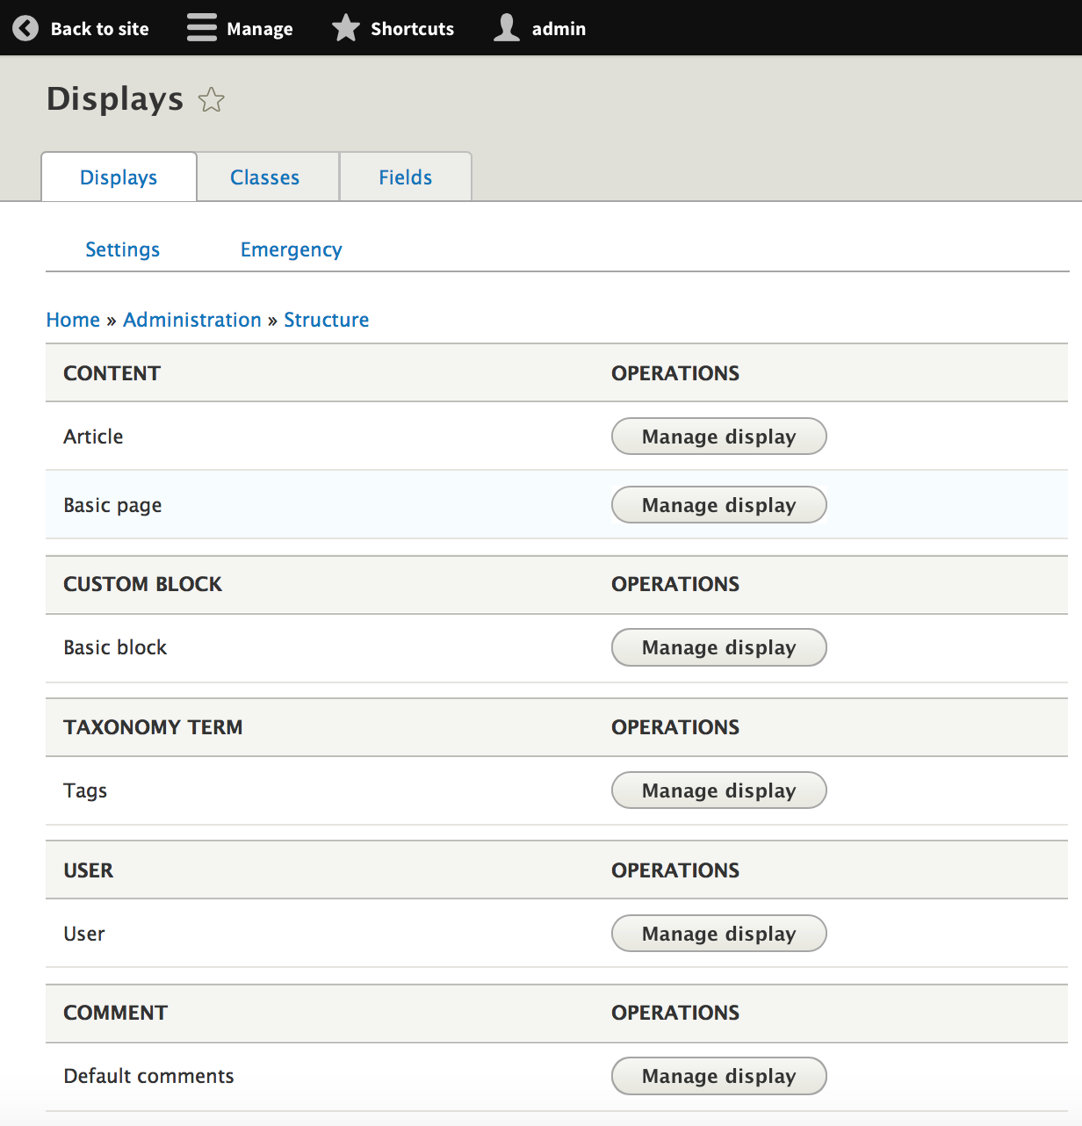Open the Settings secondary tab

coord(123,249)
